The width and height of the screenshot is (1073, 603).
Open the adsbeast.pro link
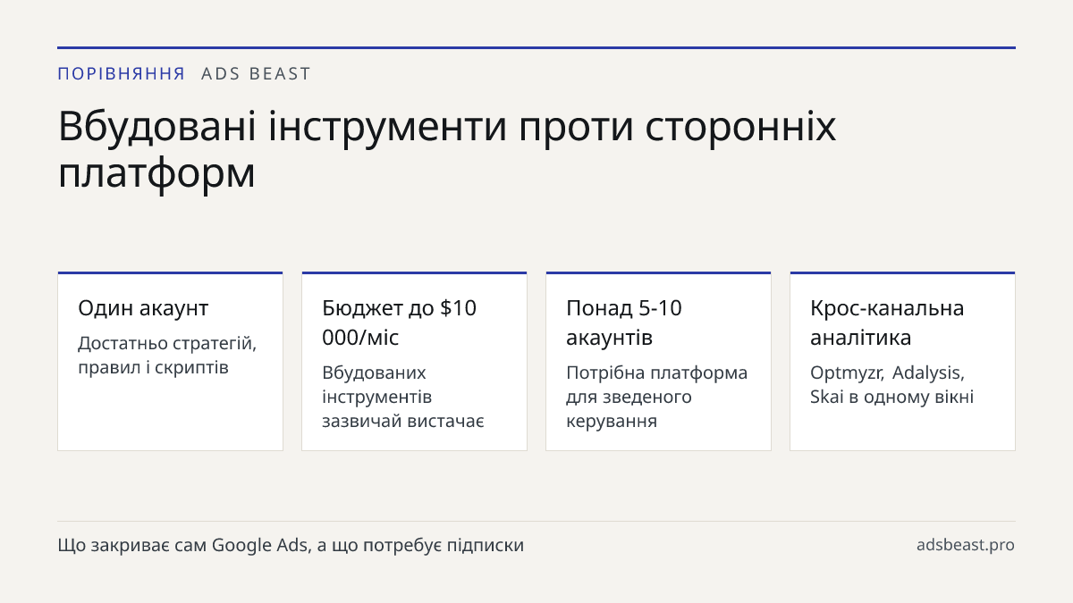[x=966, y=545]
